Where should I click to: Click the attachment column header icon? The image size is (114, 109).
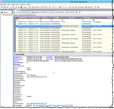click(x=17, y=18)
